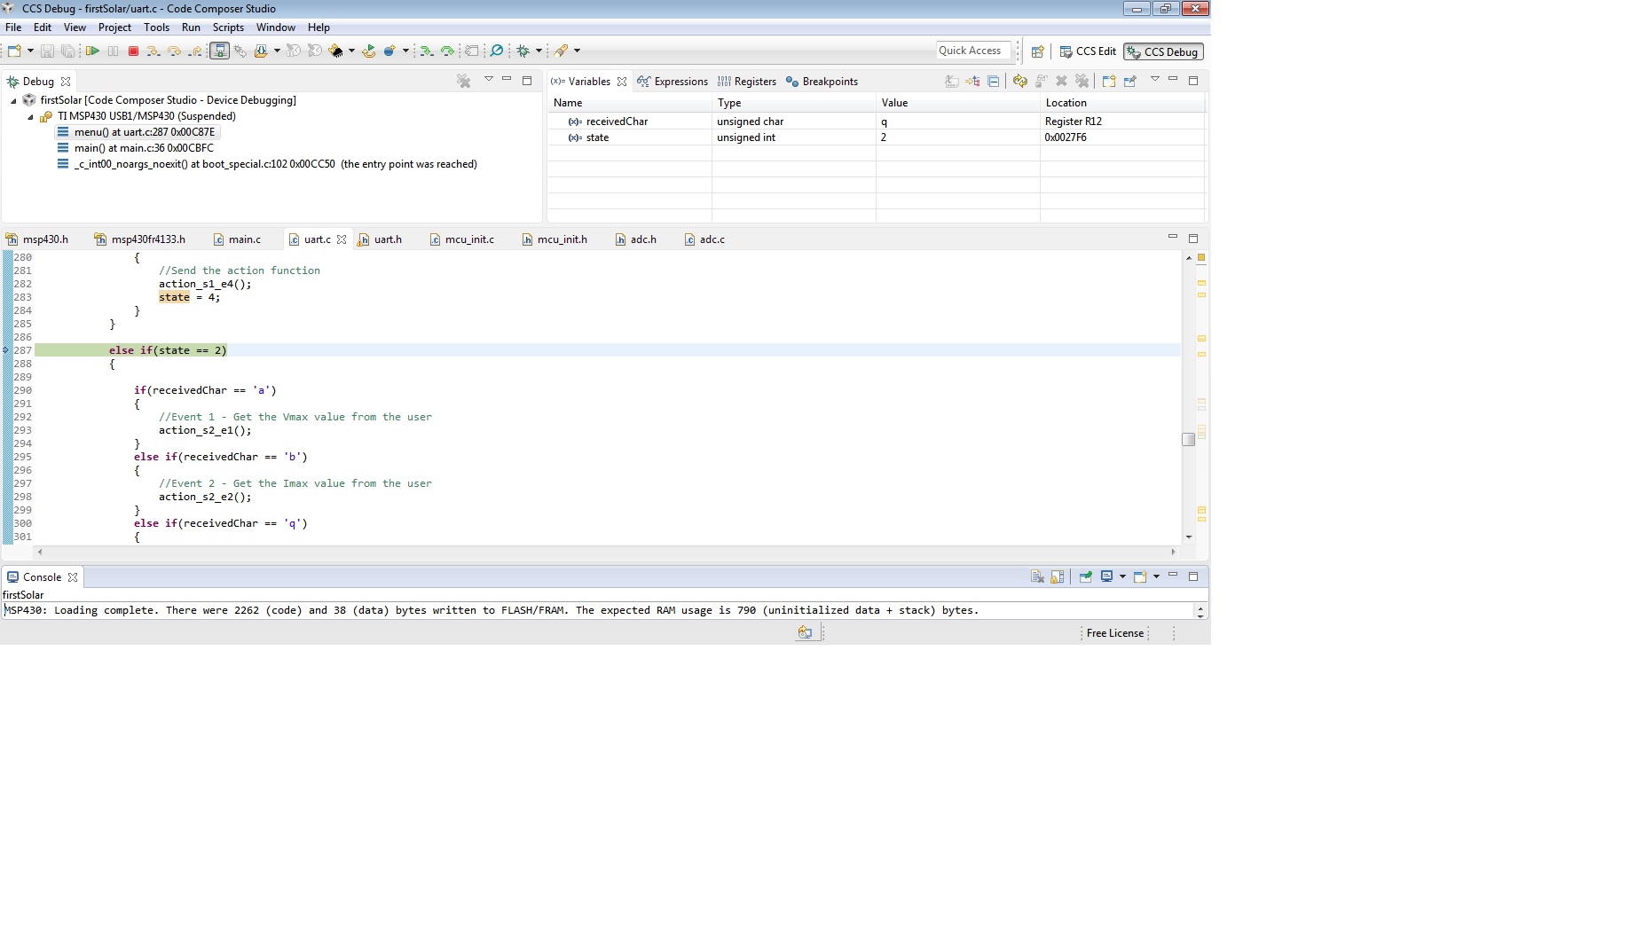Click the blue ball New Target Configuration icon

tap(389, 51)
